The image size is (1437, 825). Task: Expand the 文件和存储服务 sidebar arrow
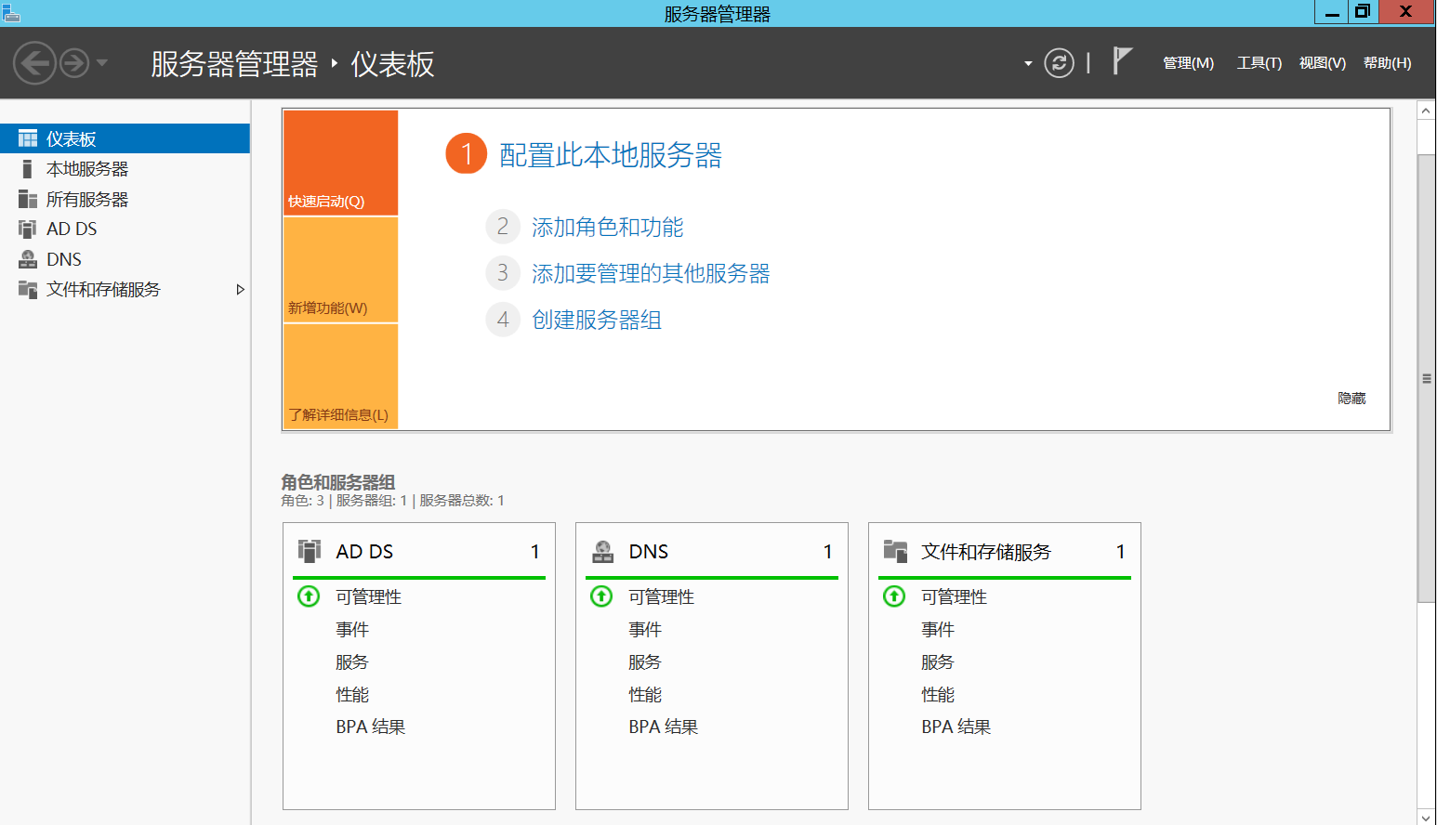tap(240, 290)
